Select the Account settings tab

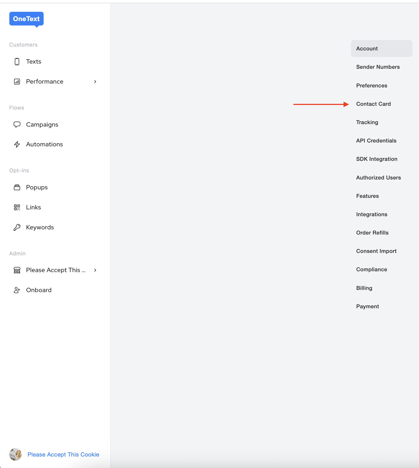[367, 48]
